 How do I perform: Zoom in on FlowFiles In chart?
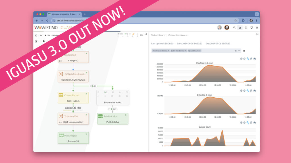point(241,59)
